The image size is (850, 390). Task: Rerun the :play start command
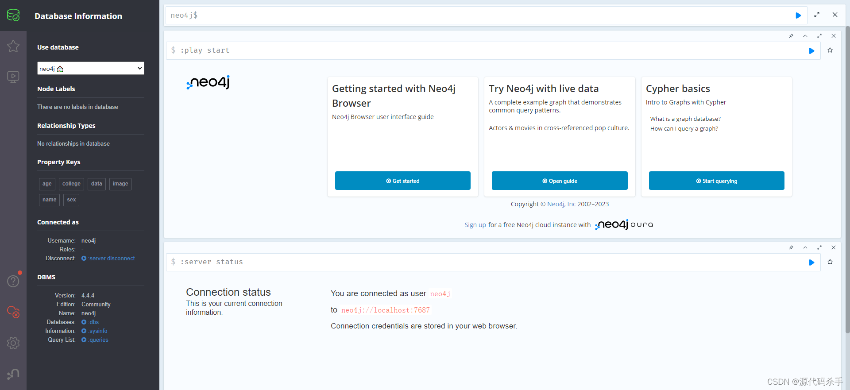811,51
